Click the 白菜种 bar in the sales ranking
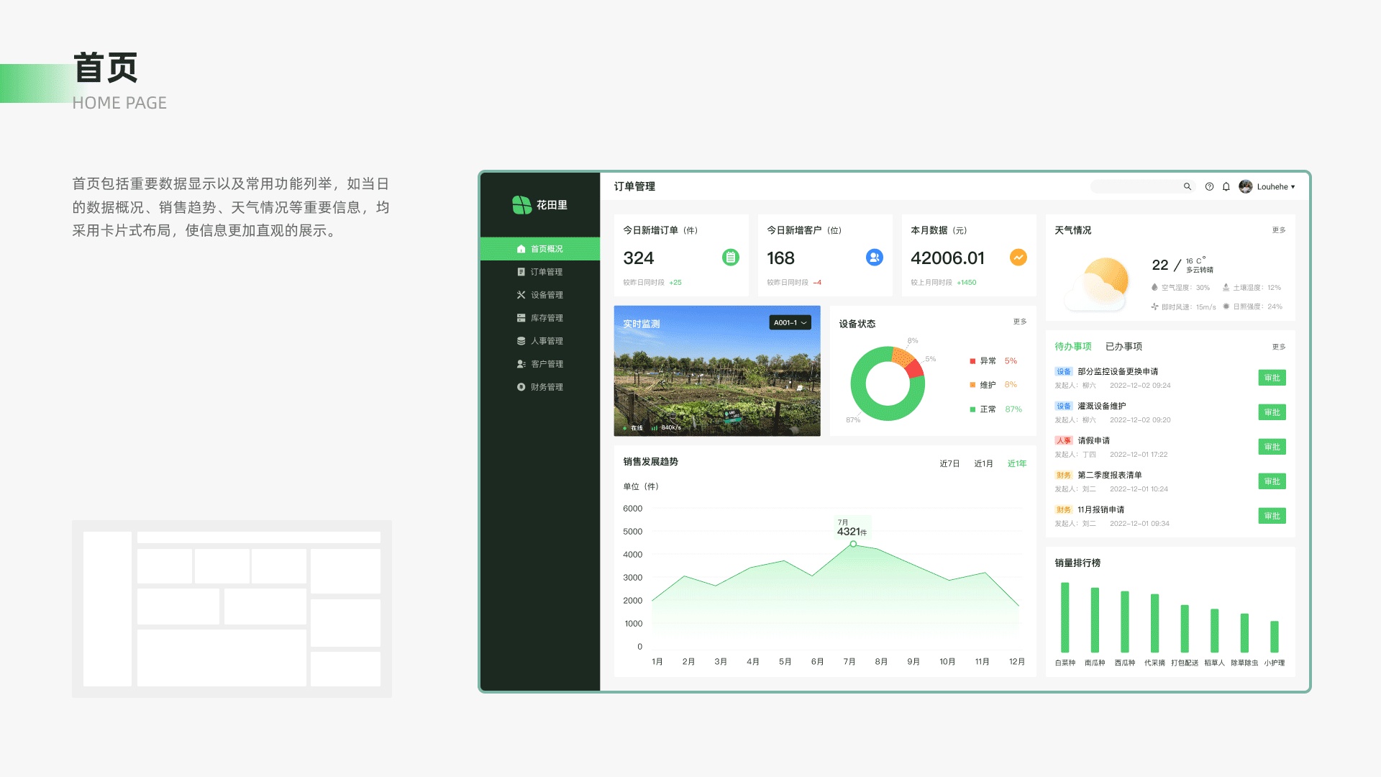 click(x=1065, y=617)
